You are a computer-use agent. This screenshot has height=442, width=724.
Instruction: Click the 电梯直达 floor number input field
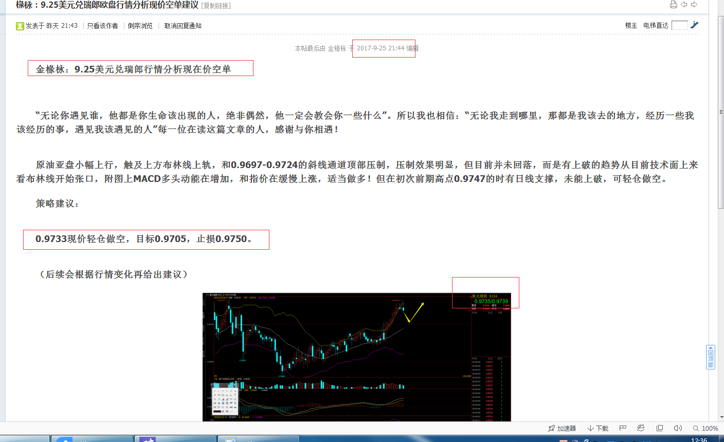click(x=679, y=25)
